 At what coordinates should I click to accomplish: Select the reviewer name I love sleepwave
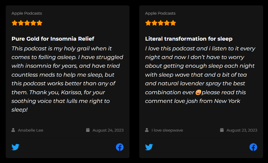(x=167, y=130)
